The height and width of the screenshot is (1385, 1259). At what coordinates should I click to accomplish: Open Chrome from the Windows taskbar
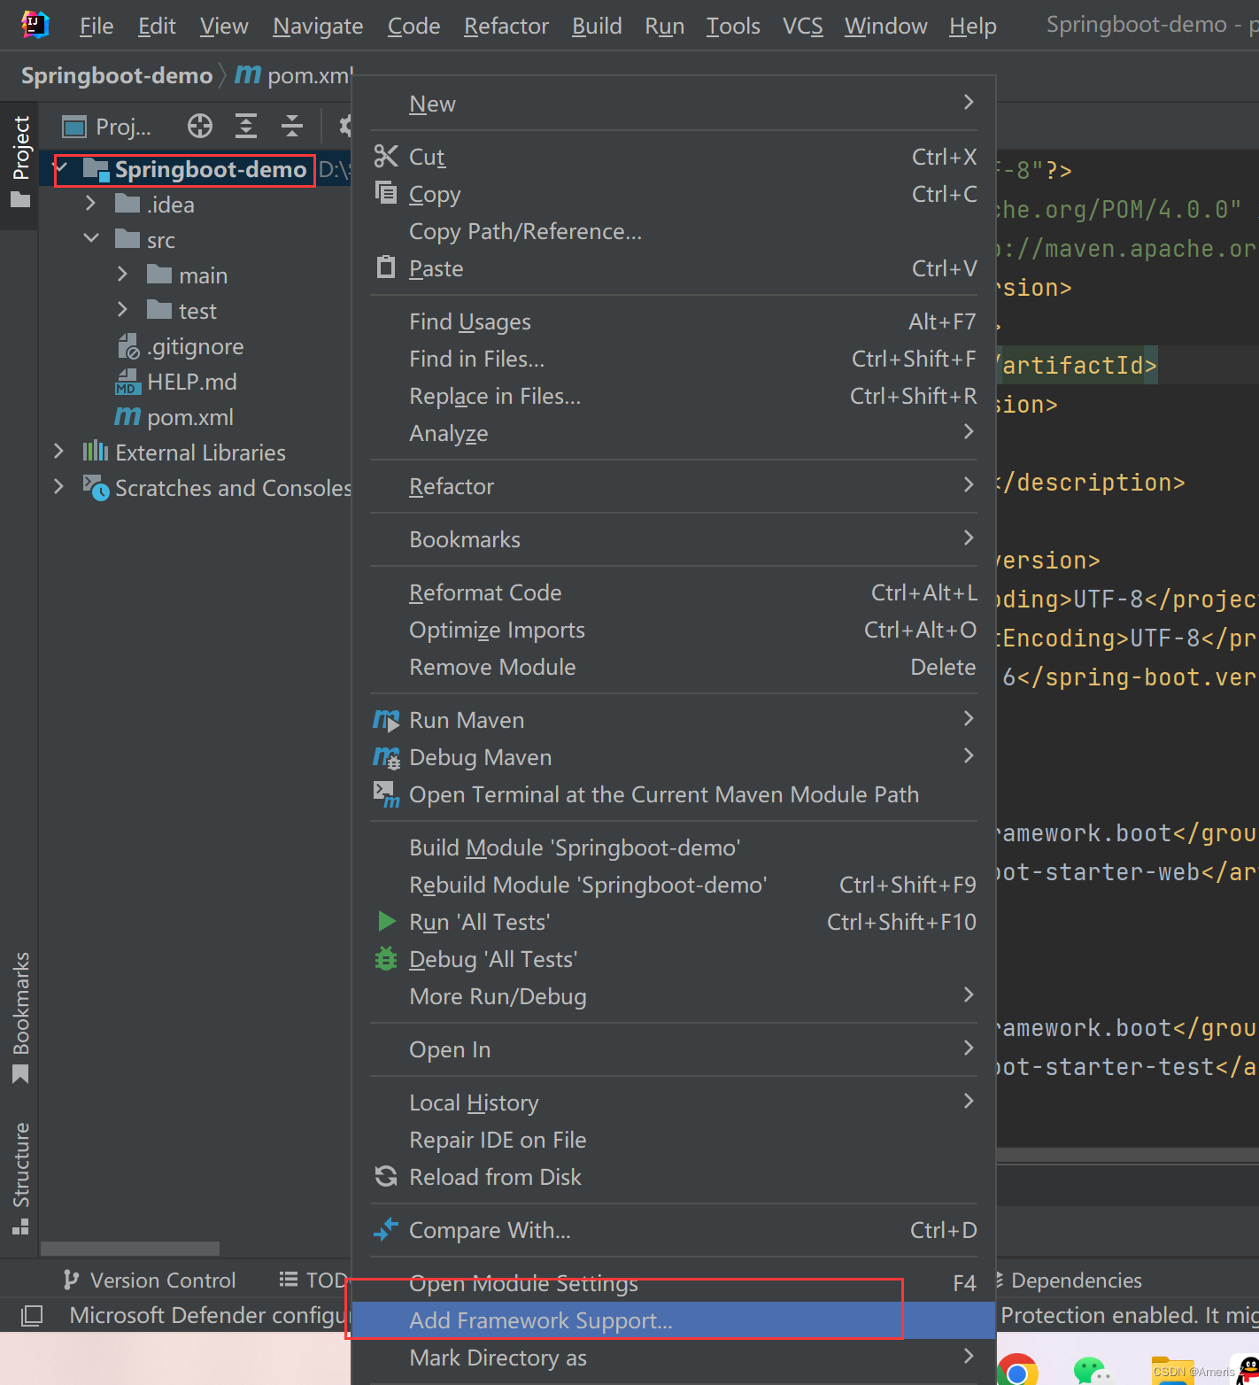(1017, 1369)
